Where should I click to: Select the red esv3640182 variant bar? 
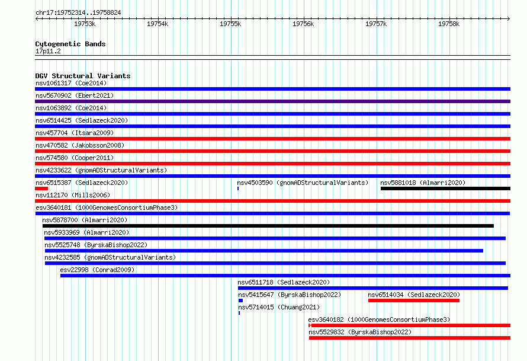pos(409,325)
